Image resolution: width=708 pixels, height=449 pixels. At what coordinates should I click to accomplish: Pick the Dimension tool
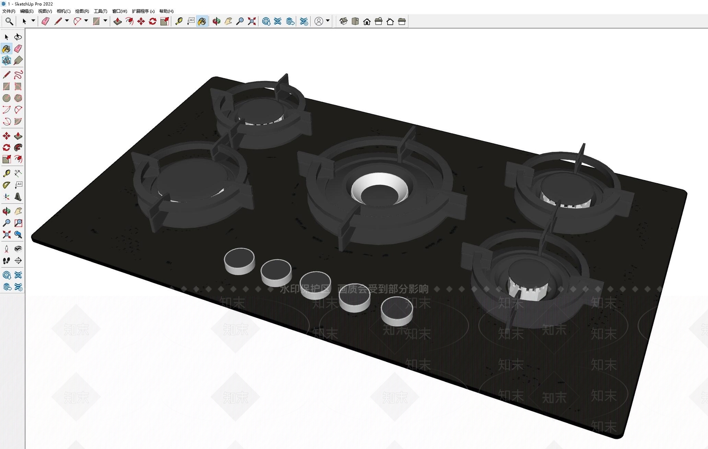pos(18,173)
